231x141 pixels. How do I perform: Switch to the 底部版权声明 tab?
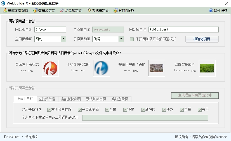click(x=71, y=99)
